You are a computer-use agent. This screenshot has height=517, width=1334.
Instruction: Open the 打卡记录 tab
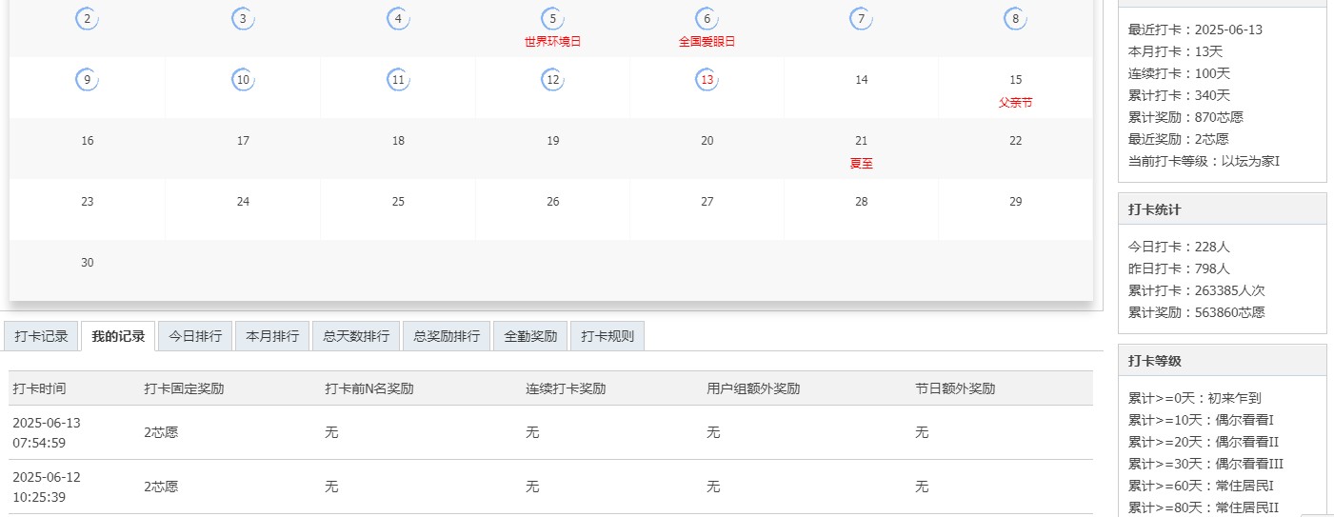pos(42,336)
